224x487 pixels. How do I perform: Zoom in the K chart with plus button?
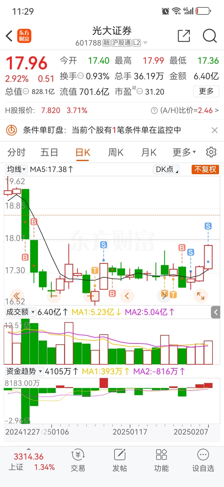90,295
